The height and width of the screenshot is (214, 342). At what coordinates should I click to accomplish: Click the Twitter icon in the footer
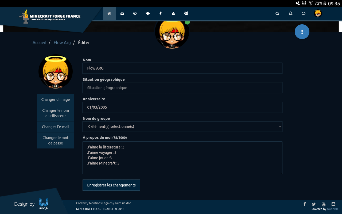[314, 204]
